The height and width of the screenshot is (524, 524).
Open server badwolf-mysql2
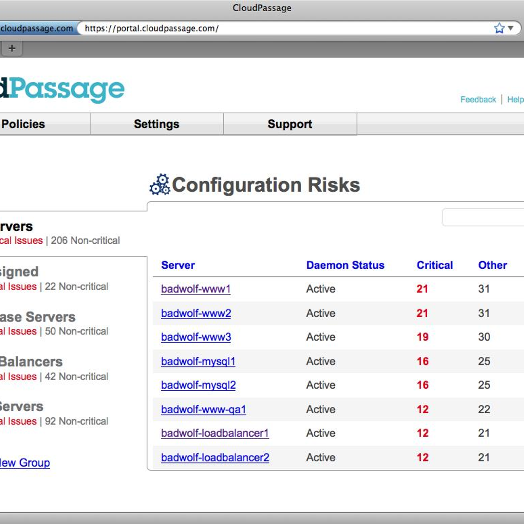(x=198, y=385)
